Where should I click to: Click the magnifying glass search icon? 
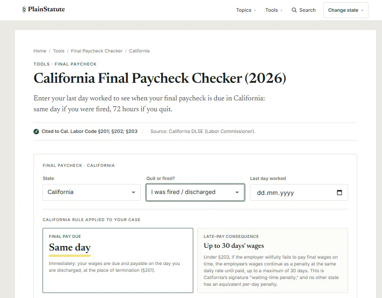point(294,10)
